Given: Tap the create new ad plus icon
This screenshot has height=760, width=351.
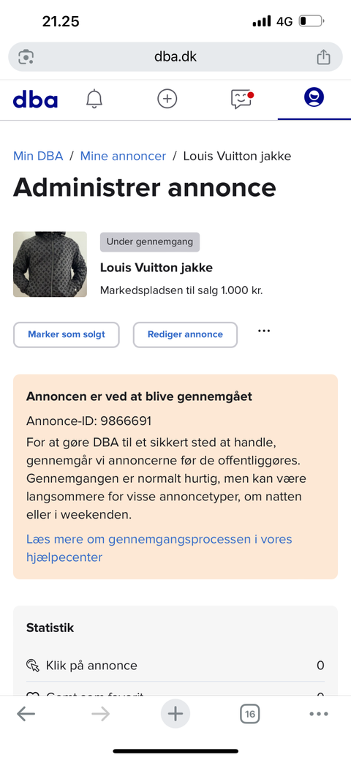Looking at the screenshot, I should pos(167,99).
